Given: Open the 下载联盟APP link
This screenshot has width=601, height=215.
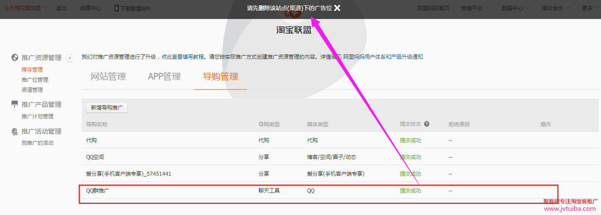Looking at the screenshot, I should click(136, 8).
